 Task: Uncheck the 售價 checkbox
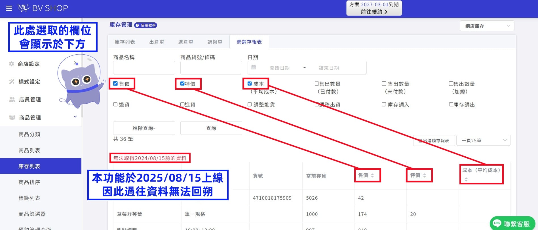click(115, 84)
